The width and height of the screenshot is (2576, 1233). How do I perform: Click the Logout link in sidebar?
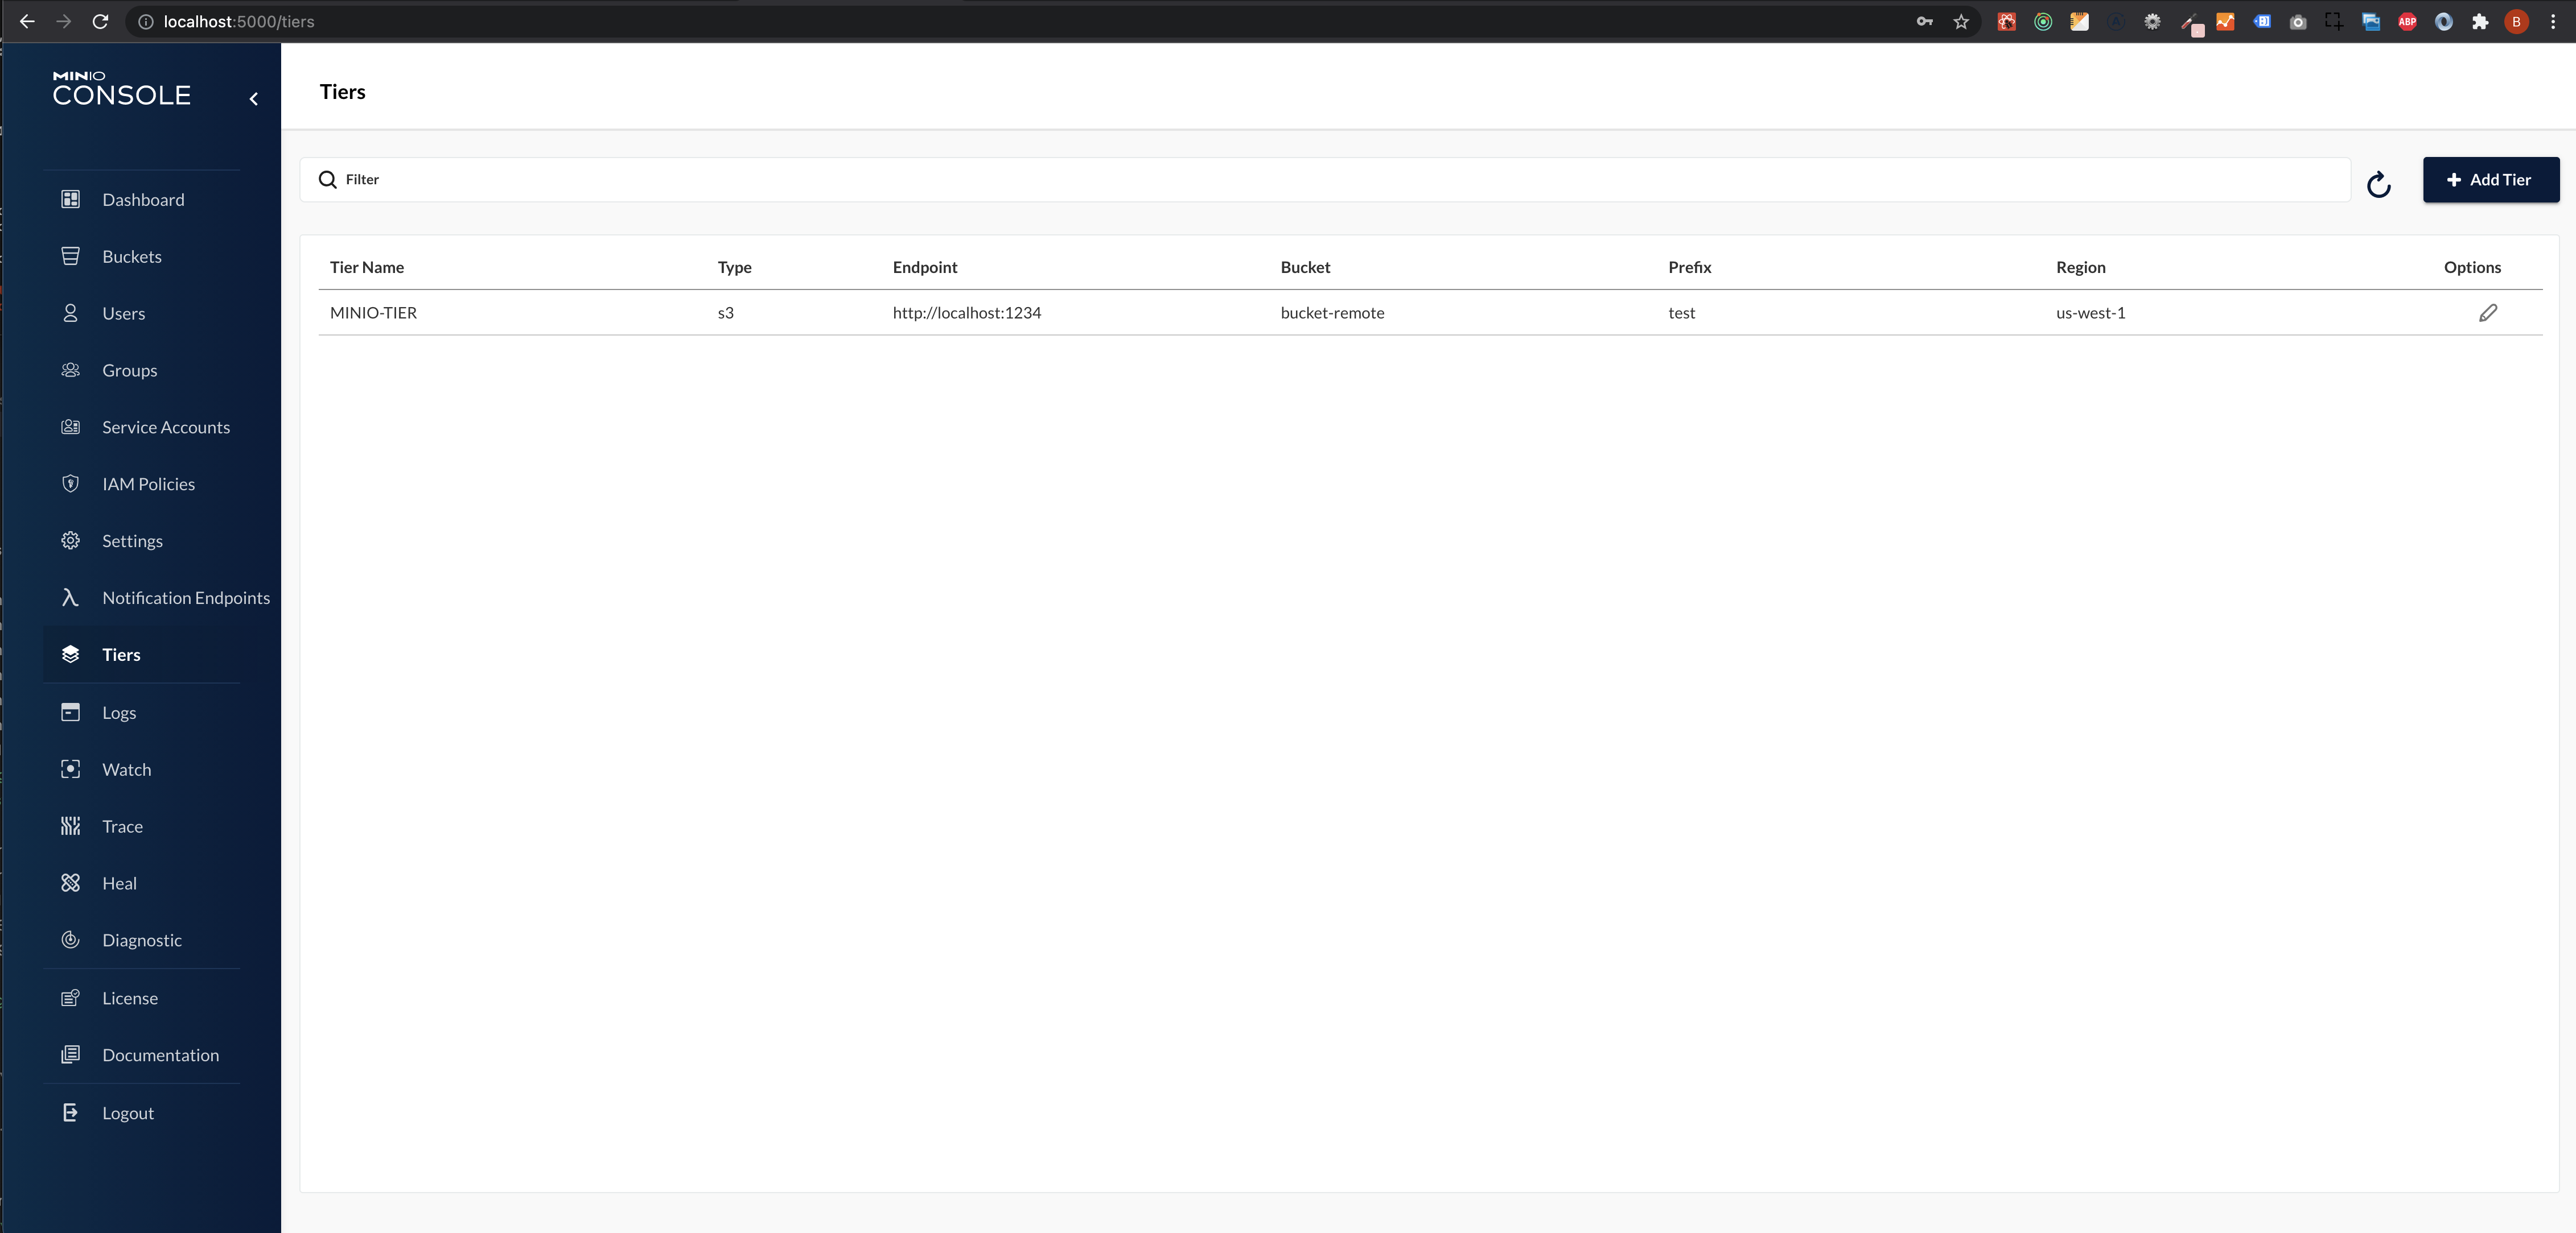pos(127,1113)
